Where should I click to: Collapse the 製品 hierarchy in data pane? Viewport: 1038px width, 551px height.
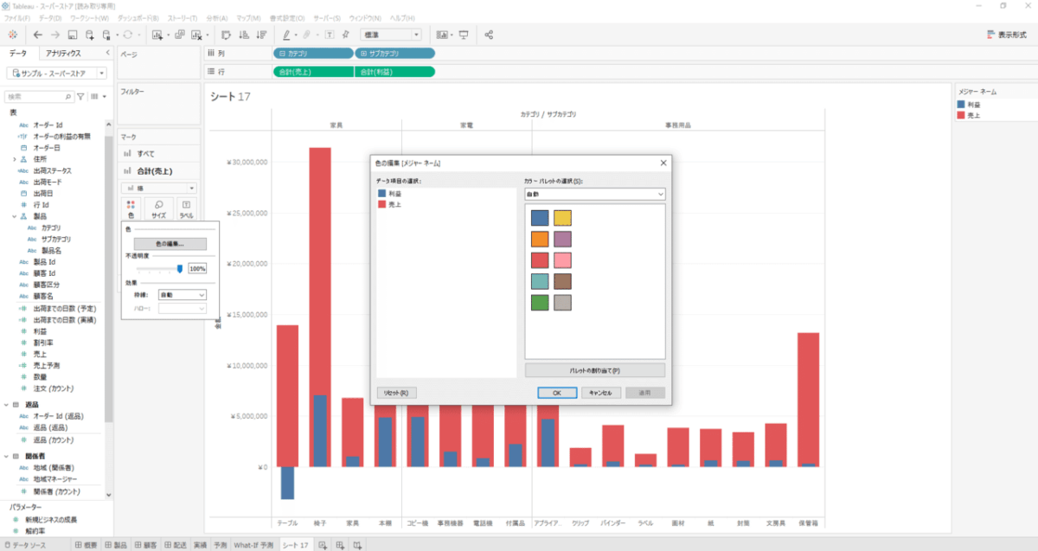[x=14, y=216]
